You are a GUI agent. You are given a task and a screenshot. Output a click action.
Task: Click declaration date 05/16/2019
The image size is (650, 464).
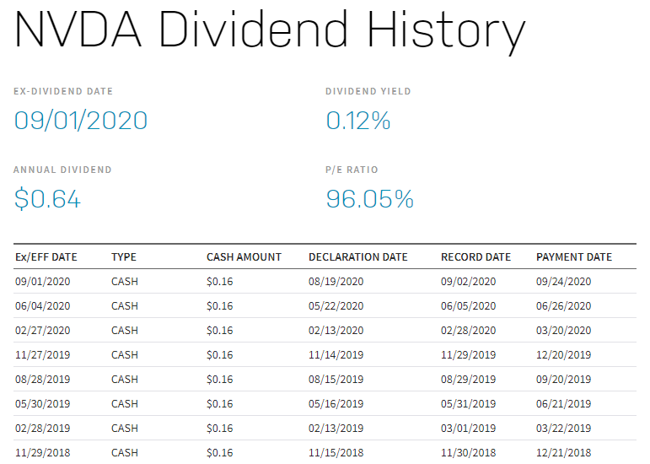point(336,404)
